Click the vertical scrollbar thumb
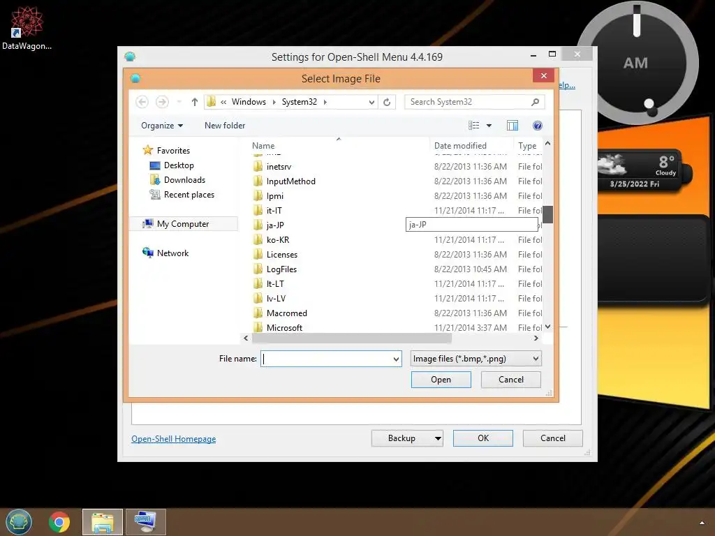 (548, 215)
